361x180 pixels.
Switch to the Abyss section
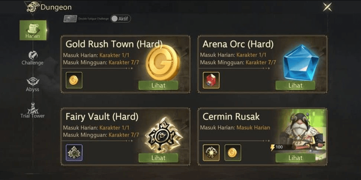point(32,84)
